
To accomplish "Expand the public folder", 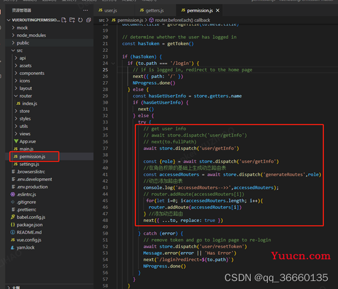I will click(23, 43).
